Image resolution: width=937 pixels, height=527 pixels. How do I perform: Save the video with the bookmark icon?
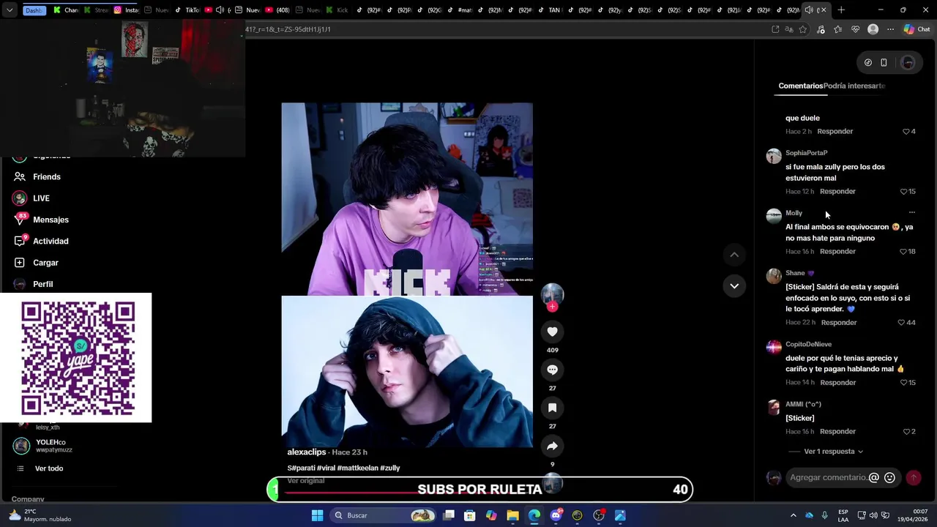[552, 408]
